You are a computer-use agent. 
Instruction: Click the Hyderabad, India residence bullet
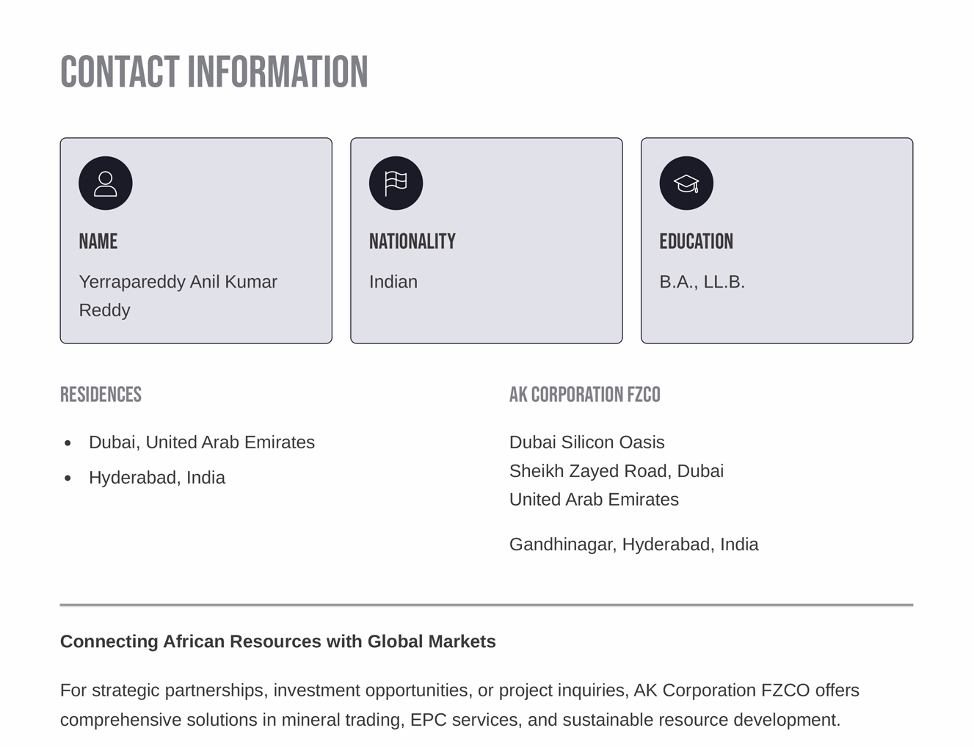(x=156, y=478)
